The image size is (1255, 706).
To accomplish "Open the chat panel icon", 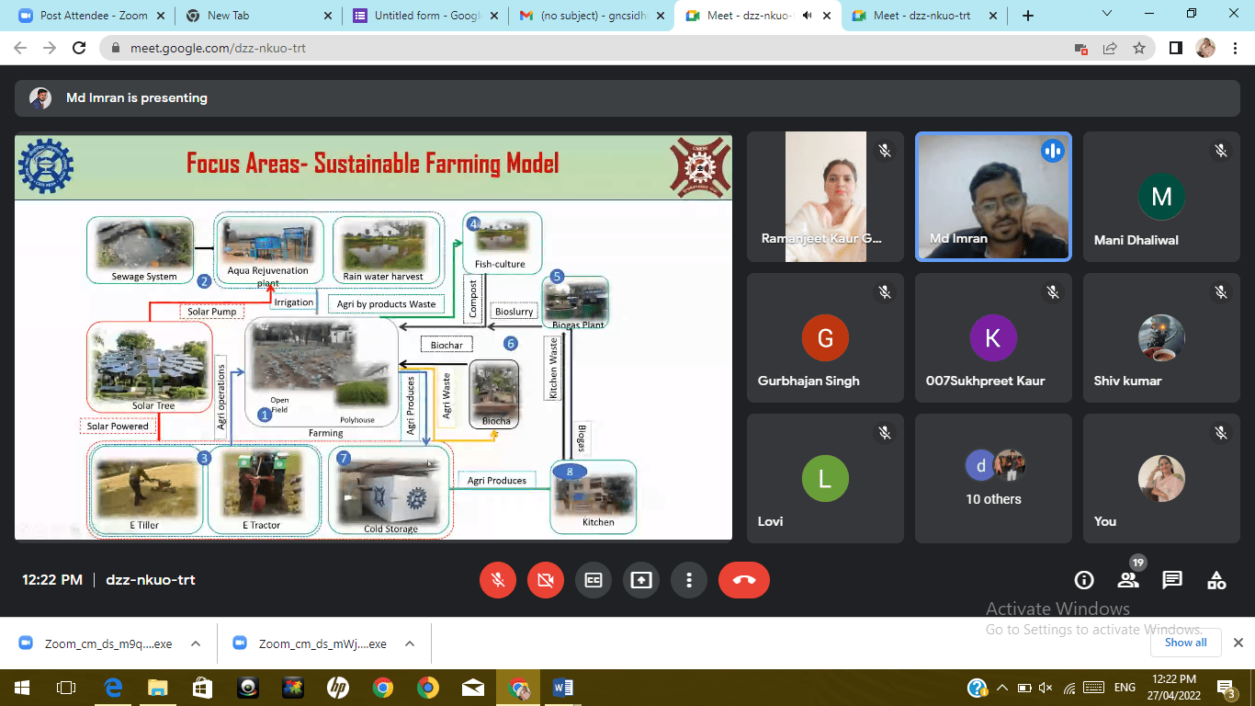I will tap(1172, 580).
